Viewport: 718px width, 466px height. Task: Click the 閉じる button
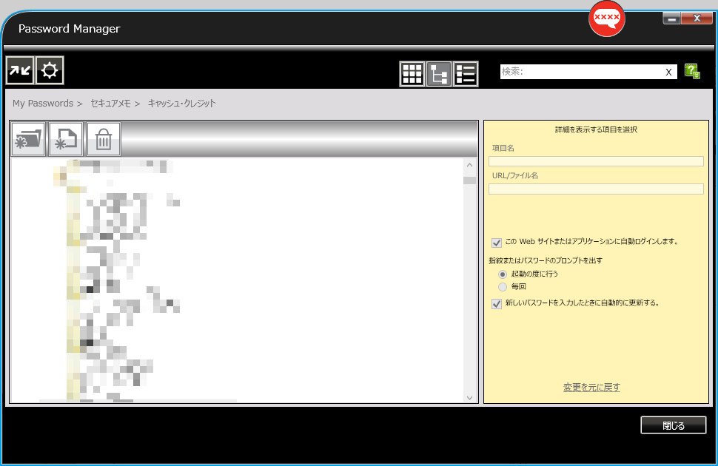(x=673, y=425)
